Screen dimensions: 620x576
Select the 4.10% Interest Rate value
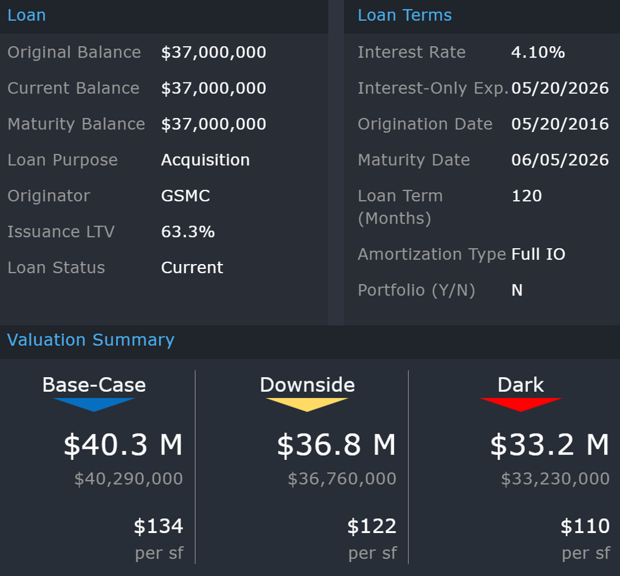[x=538, y=53]
